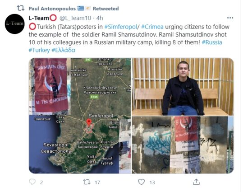Open Paul Antonopoulos Retweeted link
The width and height of the screenshot is (248, 192).
click(73, 9)
